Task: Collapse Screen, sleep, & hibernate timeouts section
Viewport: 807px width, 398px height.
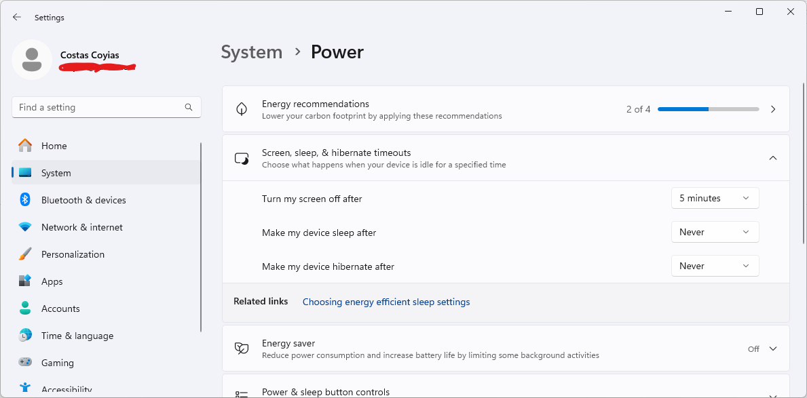Action: click(x=772, y=158)
